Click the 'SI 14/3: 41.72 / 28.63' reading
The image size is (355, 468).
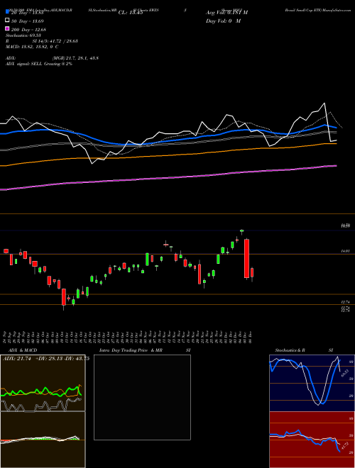click(55, 41)
